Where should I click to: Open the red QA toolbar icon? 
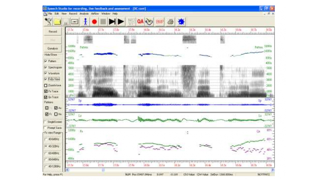click(x=140, y=22)
